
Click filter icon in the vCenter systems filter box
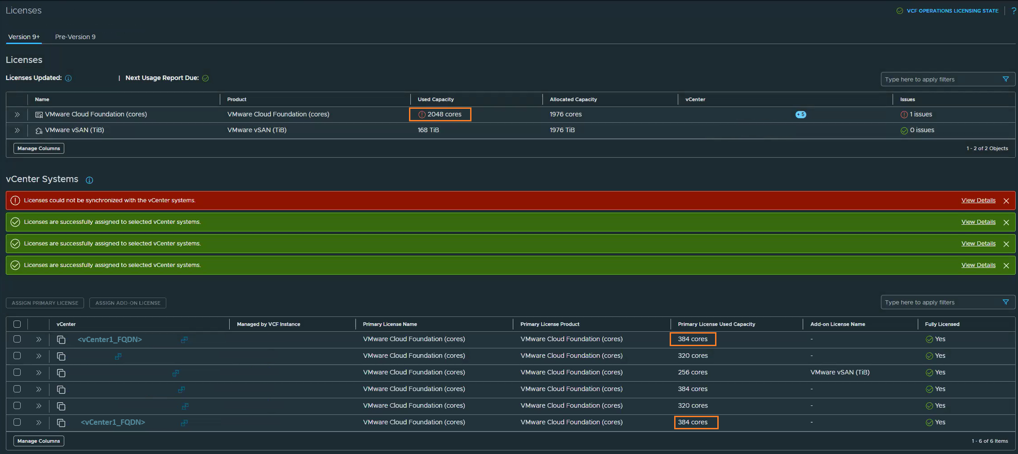(1006, 302)
